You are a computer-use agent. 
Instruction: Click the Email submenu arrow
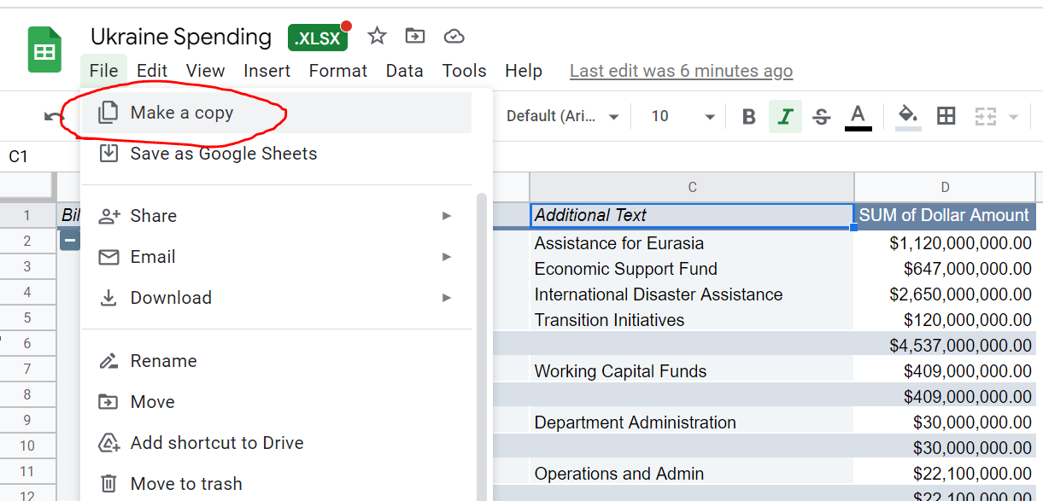(x=446, y=257)
